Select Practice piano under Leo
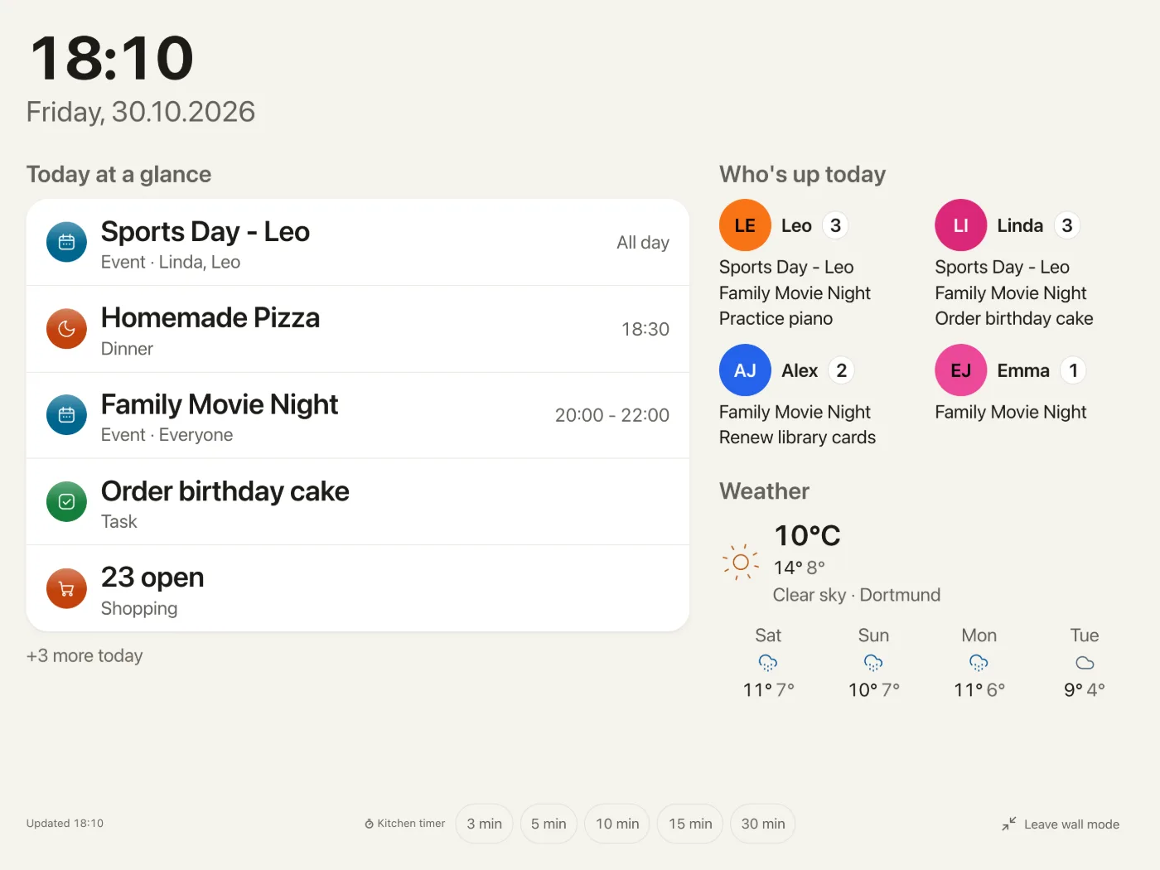Screen dimensions: 1160x870 pyautogui.click(x=776, y=318)
